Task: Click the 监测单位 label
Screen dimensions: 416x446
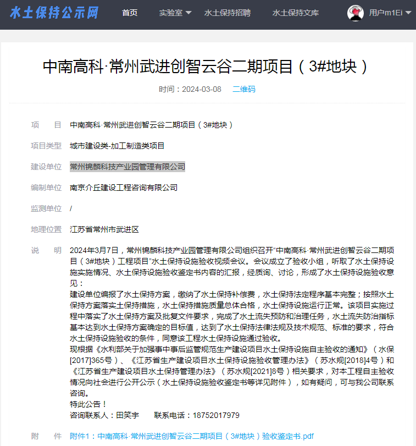Action: click(46, 208)
